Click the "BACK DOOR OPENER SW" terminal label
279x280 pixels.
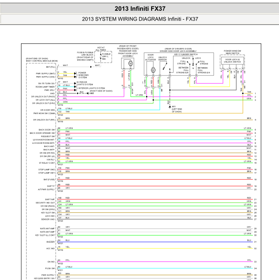(x=42, y=133)
